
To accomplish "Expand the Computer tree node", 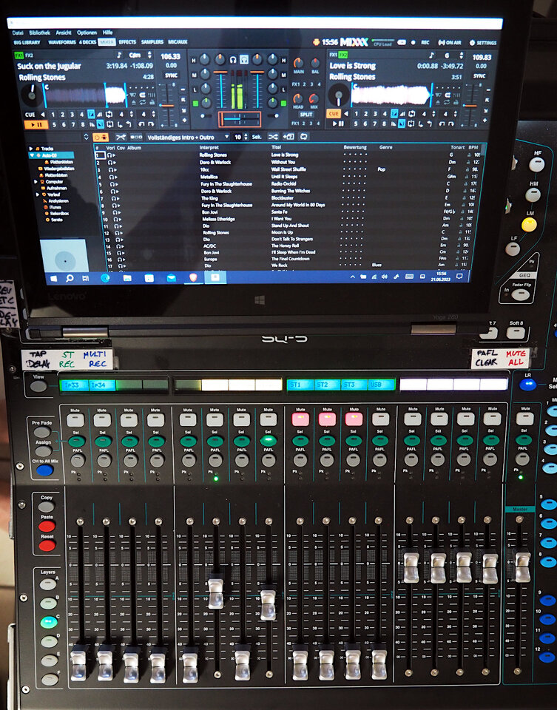I will [x=36, y=182].
